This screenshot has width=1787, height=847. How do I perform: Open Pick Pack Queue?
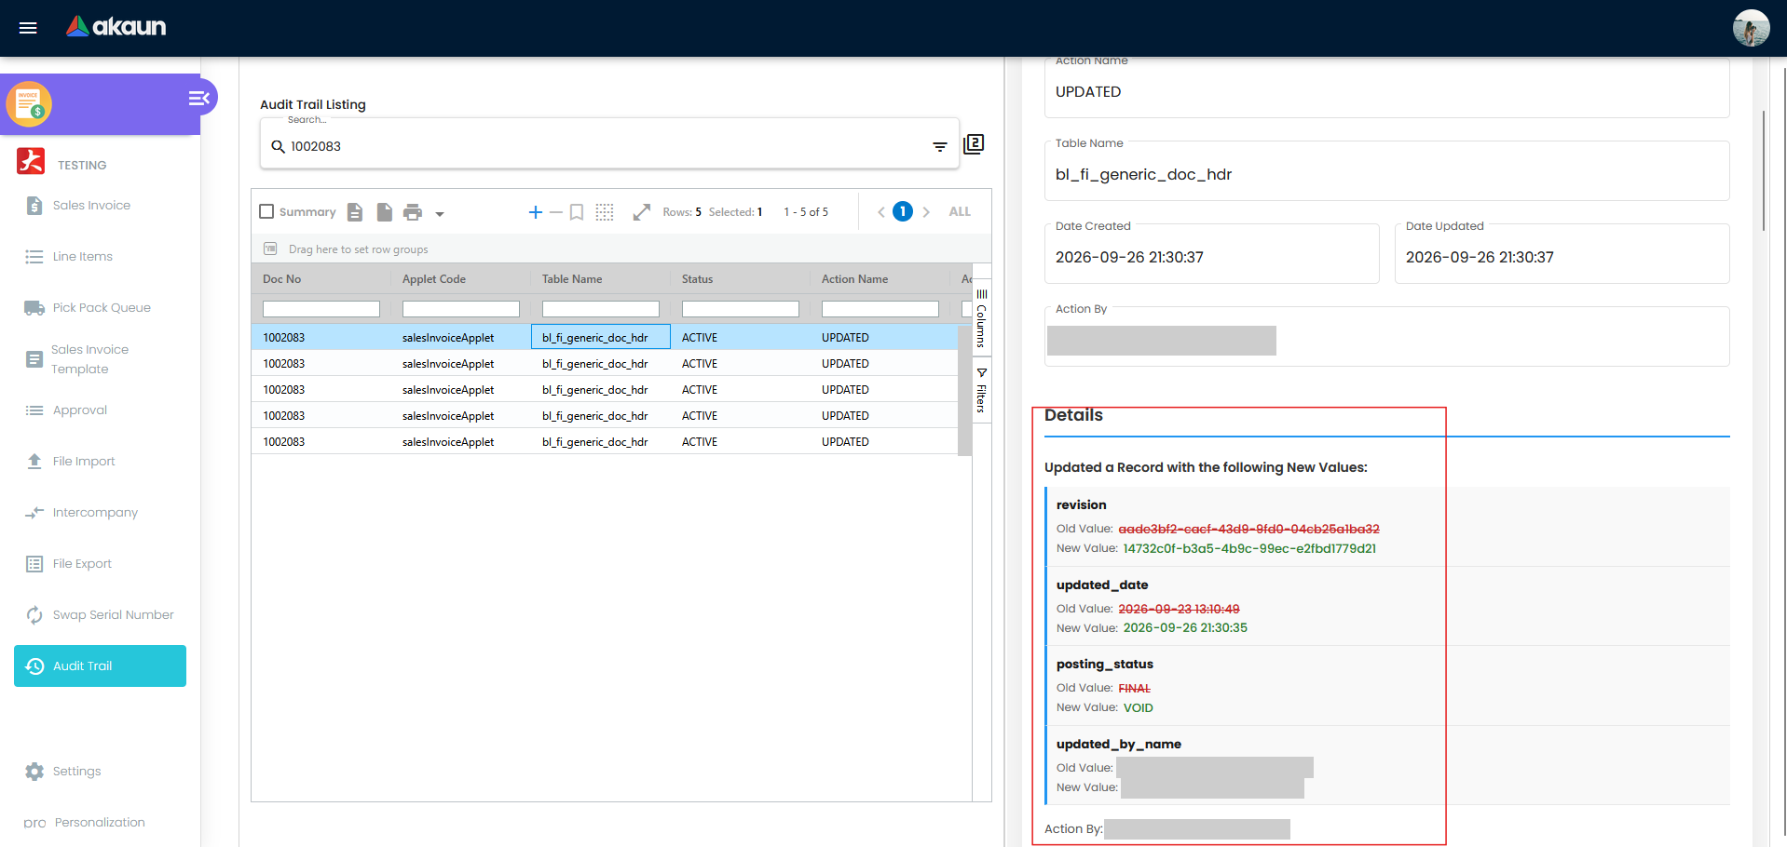click(102, 308)
